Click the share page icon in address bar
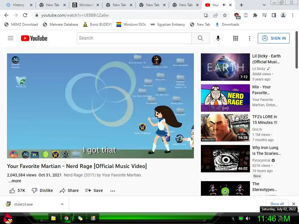 tap(215, 15)
